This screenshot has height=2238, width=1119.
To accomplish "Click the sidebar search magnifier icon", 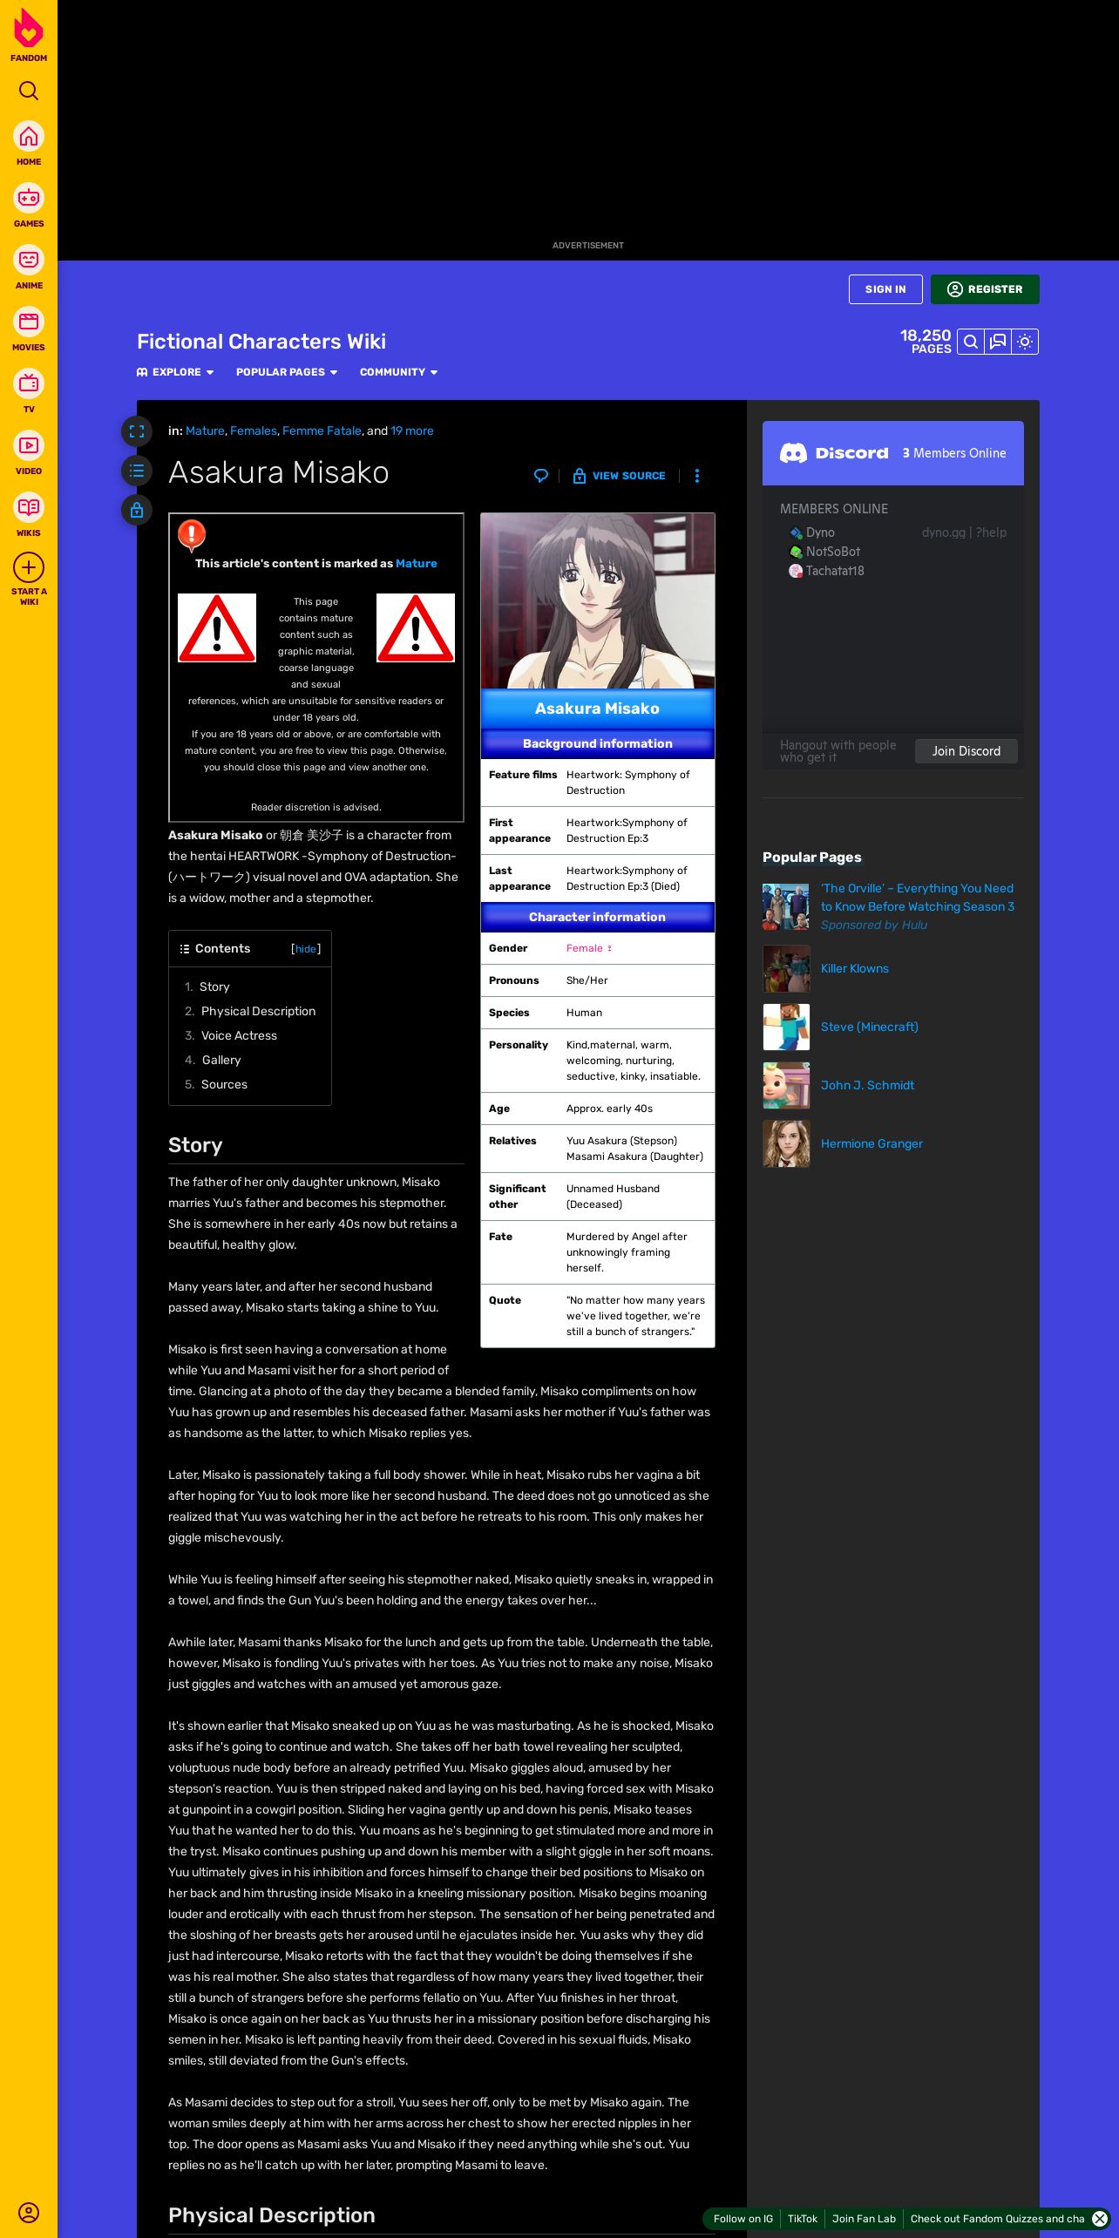I will pyautogui.click(x=29, y=91).
